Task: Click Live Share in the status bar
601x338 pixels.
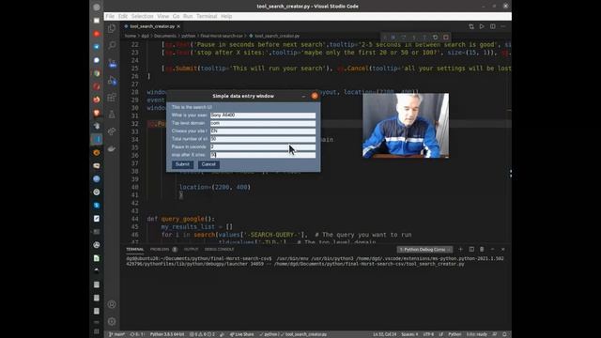Action: tap(242, 334)
